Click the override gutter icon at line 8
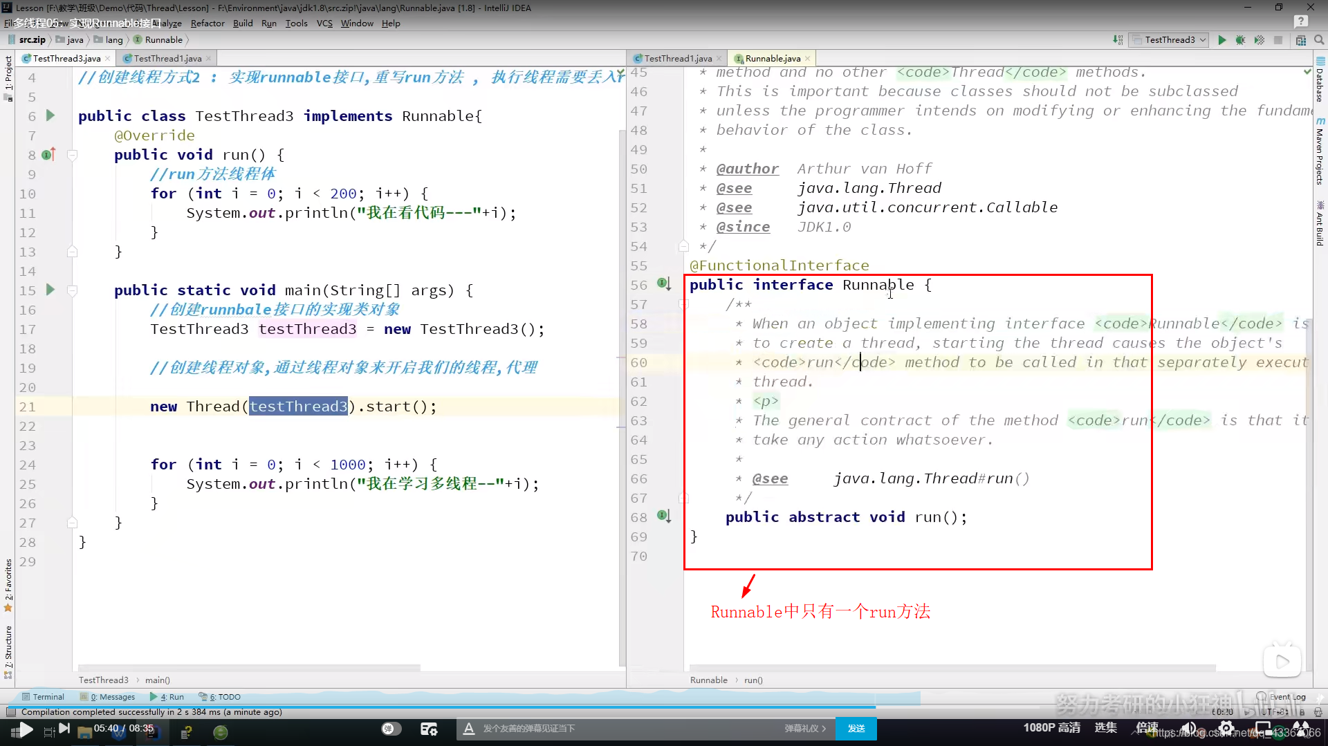The width and height of the screenshot is (1328, 746). pyautogui.click(x=48, y=155)
